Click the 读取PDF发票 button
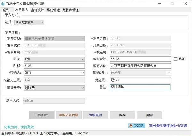This screenshot has height=136, width=192. (69, 115)
